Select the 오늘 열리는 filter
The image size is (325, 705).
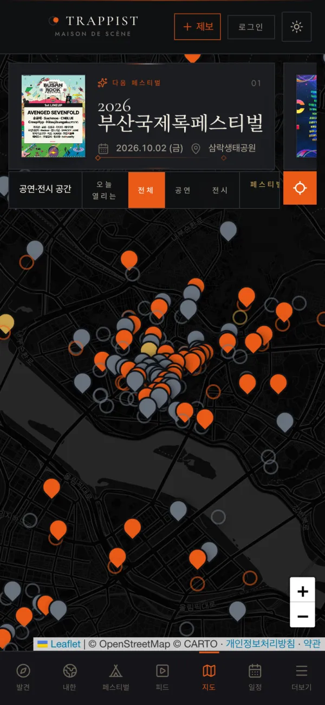pos(105,190)
